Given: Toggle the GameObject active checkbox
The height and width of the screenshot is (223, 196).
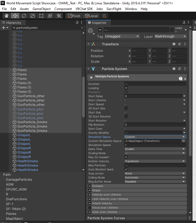Looking at the screenshot, I should (100, 30).
